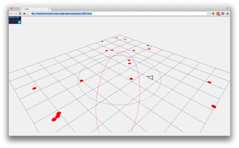The height and width of the screenshot is (148, 239).
Task: Click the cluster of three red ellipses
Action: [x=56, y=116]
